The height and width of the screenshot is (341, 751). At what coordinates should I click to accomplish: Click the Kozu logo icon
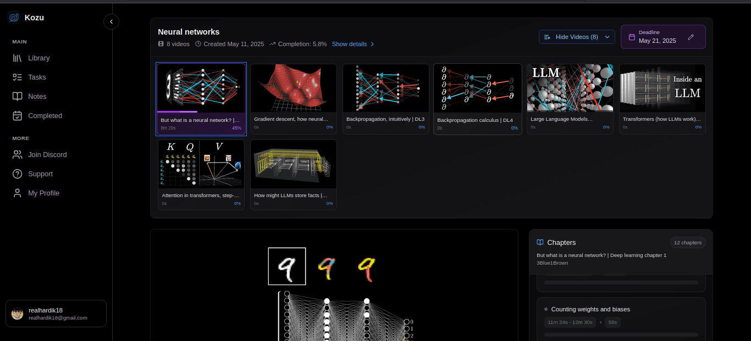[13, 17]
